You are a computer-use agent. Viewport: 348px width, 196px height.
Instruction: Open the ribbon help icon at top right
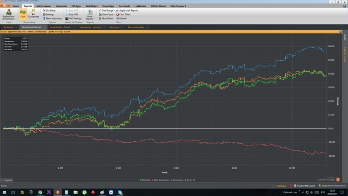pos(345,6)
